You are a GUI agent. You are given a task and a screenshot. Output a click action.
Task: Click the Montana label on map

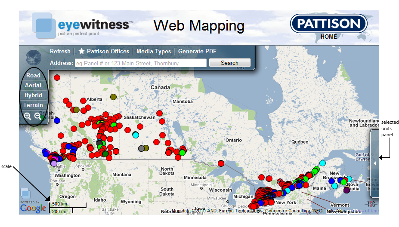(x=122, y=175)
